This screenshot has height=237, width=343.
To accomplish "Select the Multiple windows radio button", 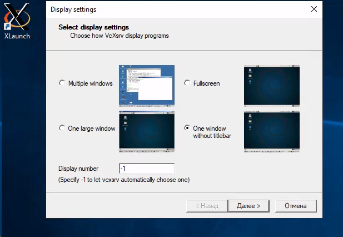I will pyautogui.click(x=62, y=83).
